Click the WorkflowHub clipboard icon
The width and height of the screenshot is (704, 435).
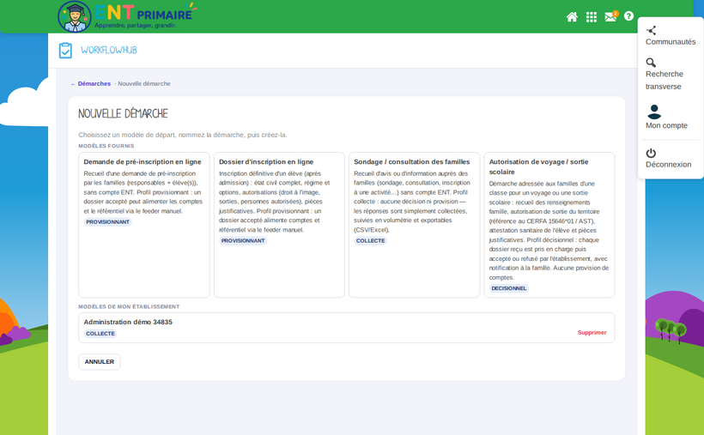coord(65,51)
